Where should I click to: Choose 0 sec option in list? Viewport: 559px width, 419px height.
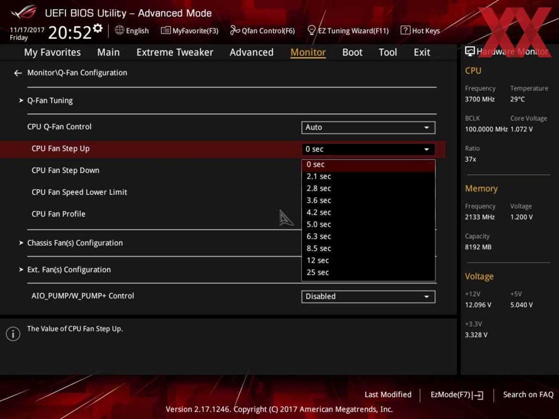[368, 164]
